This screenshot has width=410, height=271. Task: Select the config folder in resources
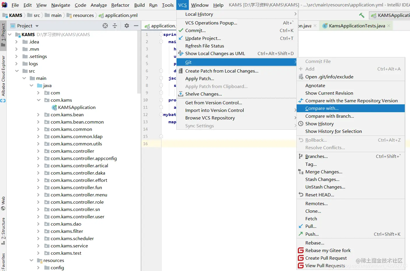click(57, 268)
